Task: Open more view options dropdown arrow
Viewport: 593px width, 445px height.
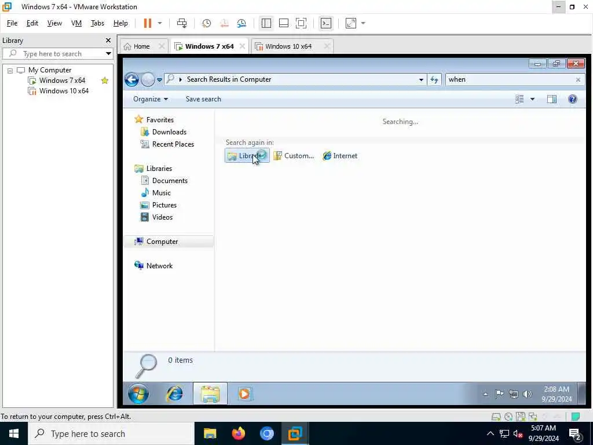Action: (532, 99)
